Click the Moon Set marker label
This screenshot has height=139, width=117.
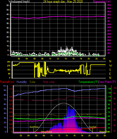[x=104, y=132]
